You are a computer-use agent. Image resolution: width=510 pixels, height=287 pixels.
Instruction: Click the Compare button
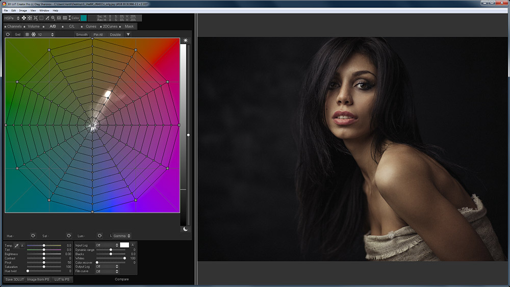click(122, 279)
